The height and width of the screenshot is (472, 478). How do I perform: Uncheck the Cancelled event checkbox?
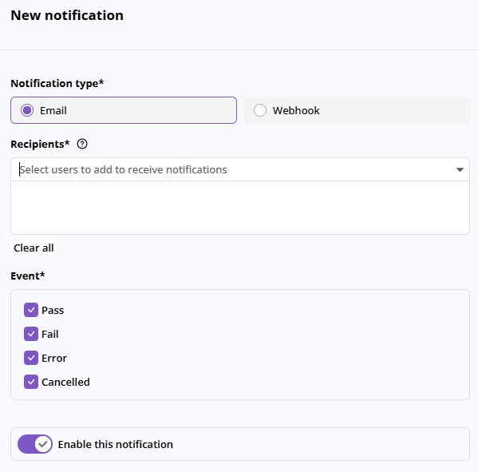tap(31, 382)
